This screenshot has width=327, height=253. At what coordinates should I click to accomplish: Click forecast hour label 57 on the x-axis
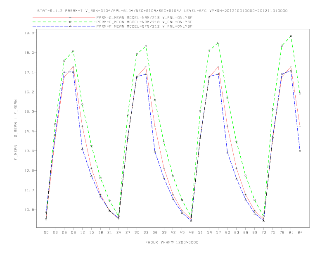(218, 232)
